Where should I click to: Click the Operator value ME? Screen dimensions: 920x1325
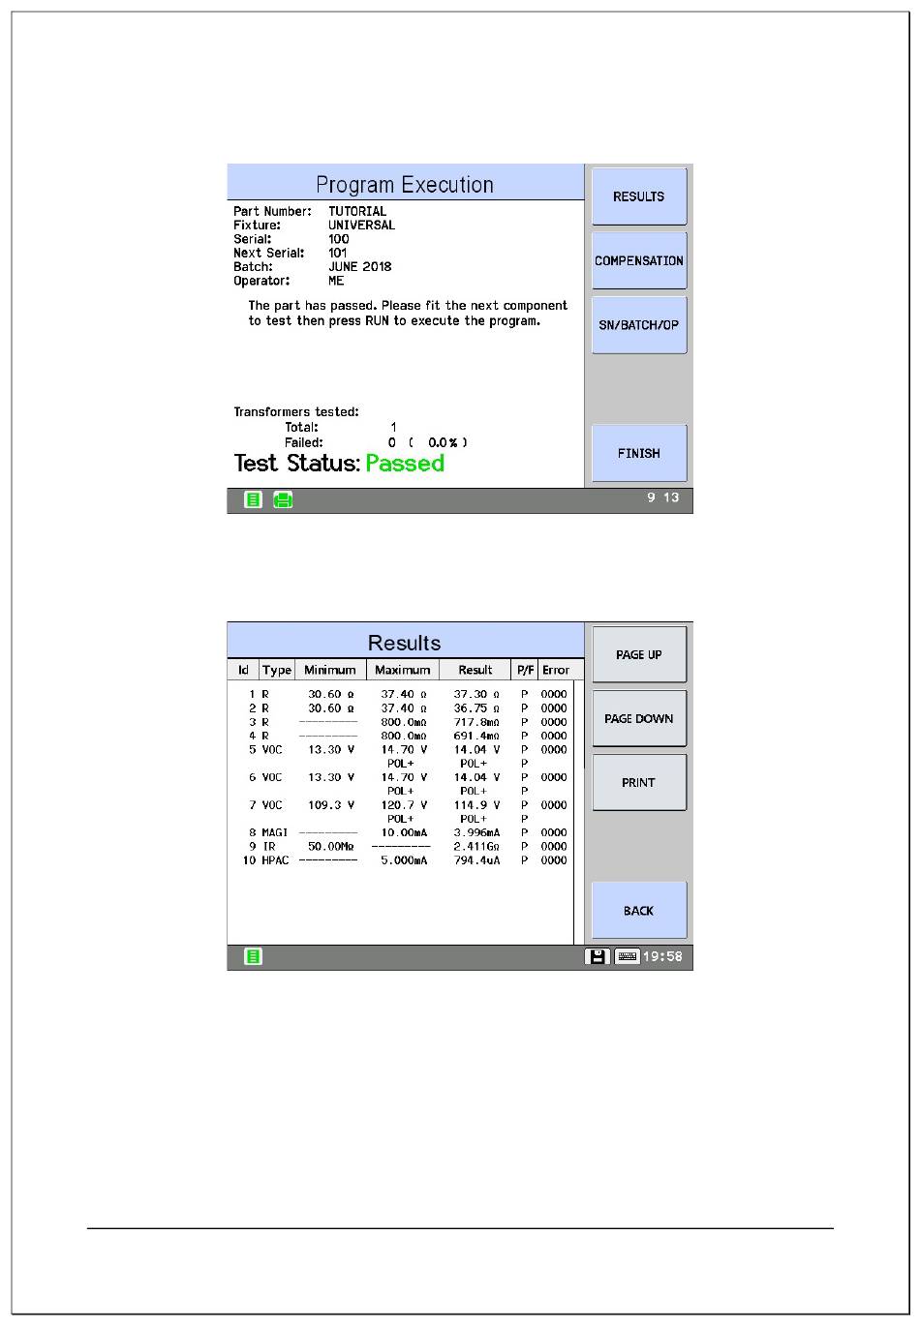(x=336, y=281)
